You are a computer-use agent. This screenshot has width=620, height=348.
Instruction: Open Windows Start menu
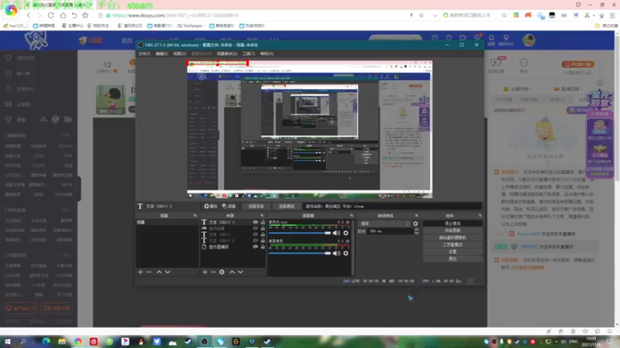(x=8, y=341)
